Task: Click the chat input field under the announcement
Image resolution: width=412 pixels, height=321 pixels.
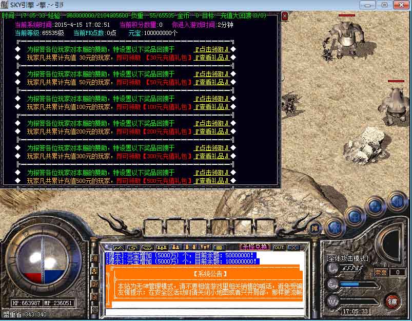Action: pyautogui.click(x=204, y=312)
